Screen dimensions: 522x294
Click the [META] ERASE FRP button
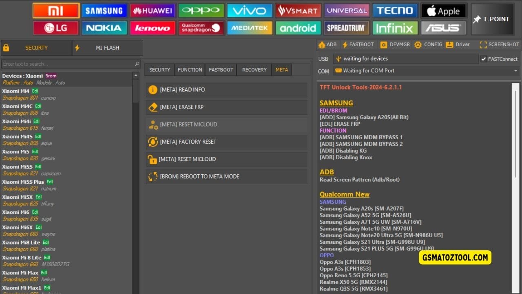tap(226, 107)
